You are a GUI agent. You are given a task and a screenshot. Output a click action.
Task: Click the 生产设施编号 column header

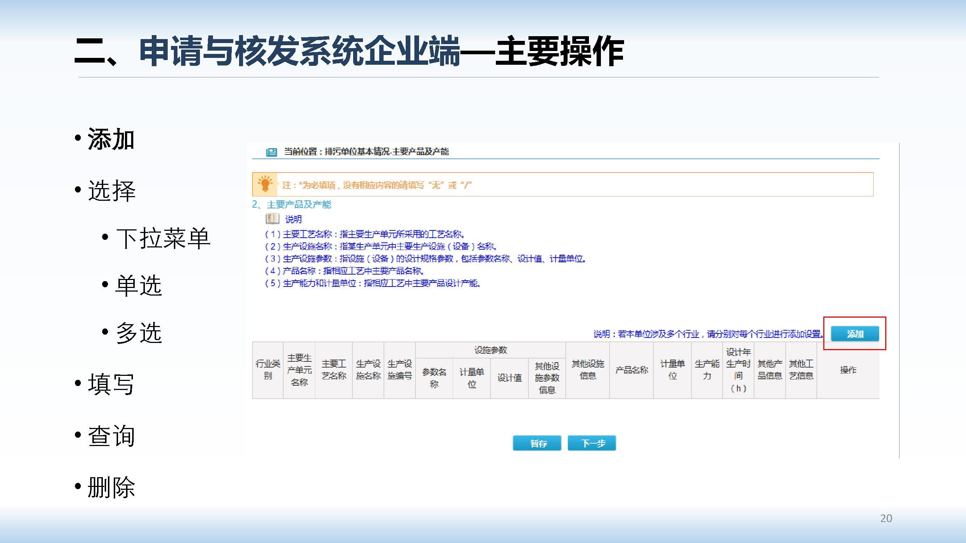click(x=400, y=370)
